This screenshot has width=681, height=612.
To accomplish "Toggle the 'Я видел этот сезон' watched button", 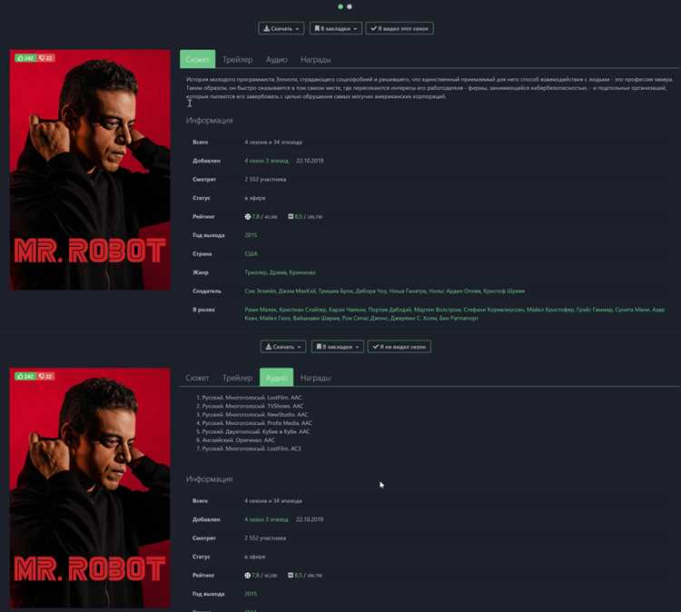I will (400, 28).
